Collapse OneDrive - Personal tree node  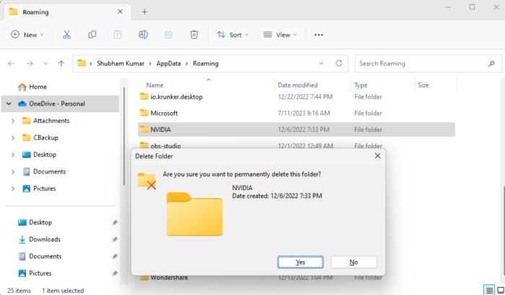click(9, 104)
